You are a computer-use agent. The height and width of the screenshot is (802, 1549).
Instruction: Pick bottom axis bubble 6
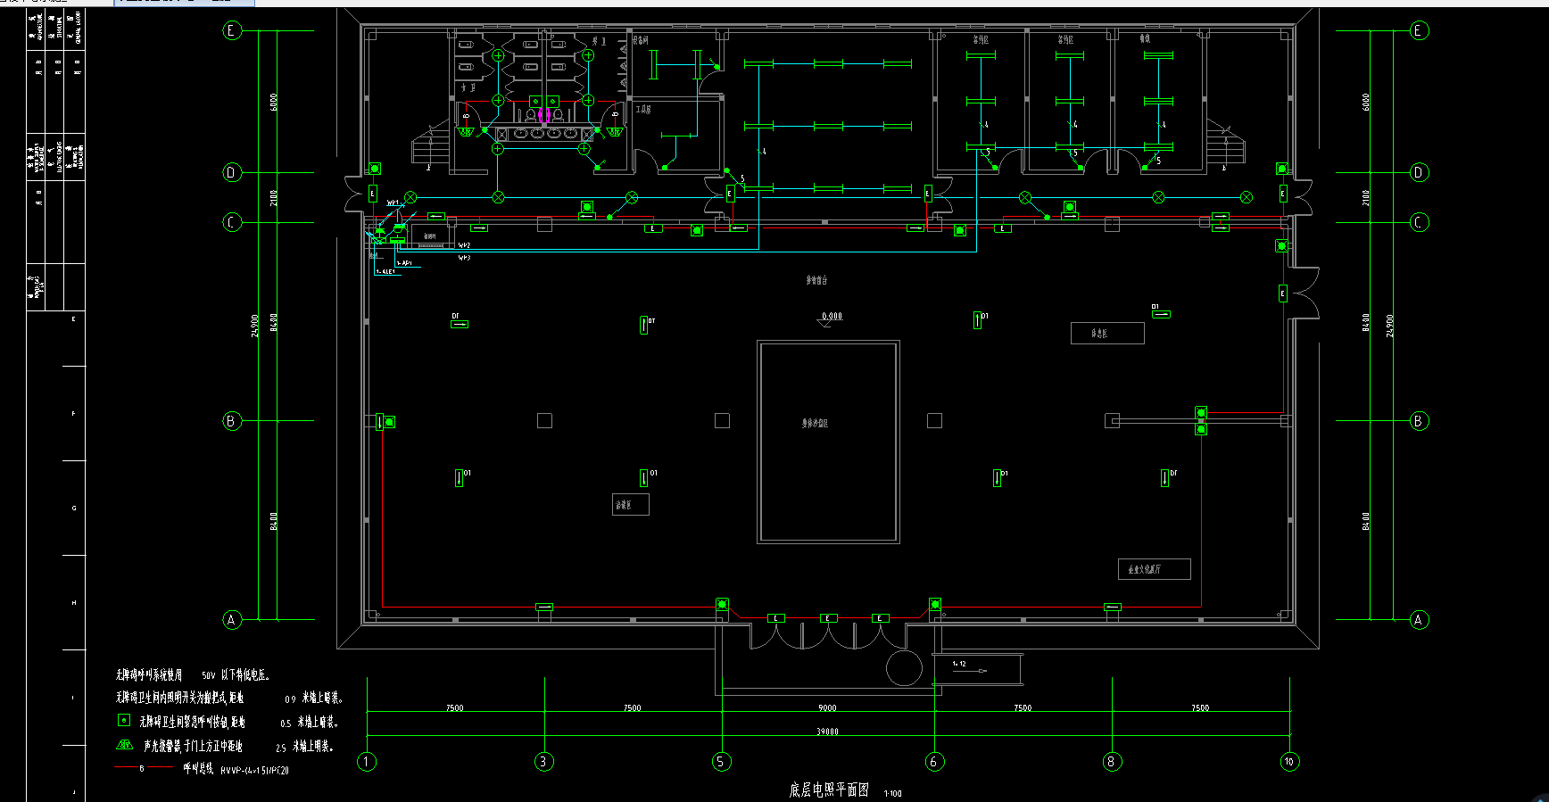(933, 761)
